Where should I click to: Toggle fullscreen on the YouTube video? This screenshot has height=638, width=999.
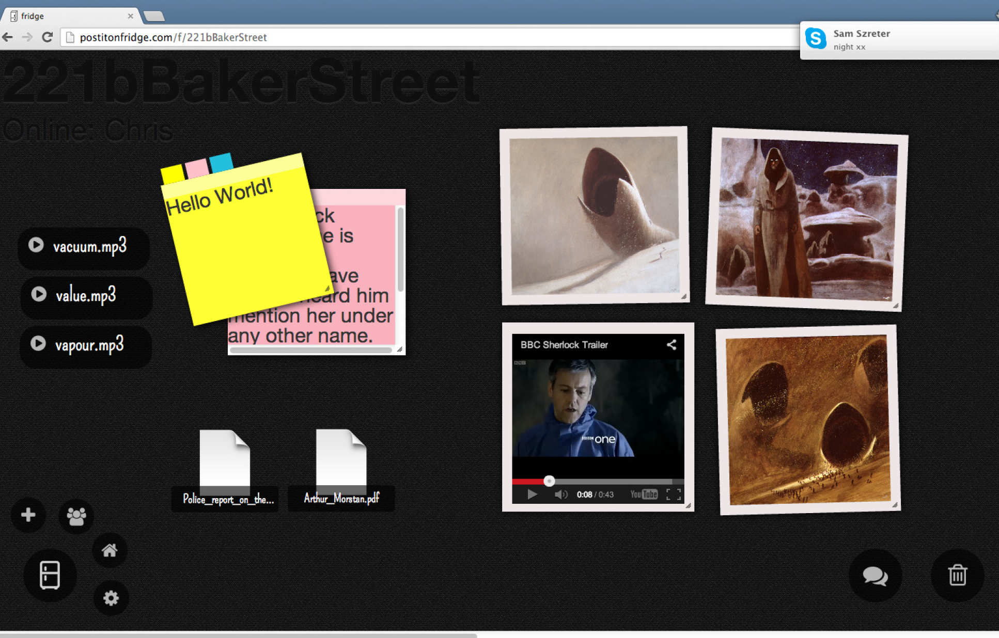(673, 495)
